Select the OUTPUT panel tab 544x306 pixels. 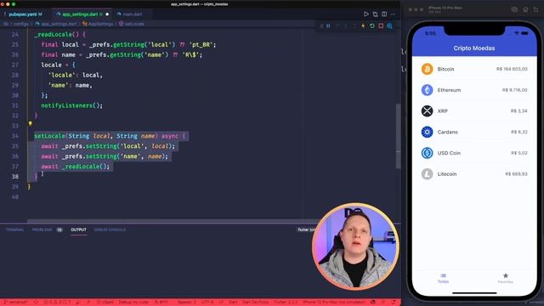(79, 229)
